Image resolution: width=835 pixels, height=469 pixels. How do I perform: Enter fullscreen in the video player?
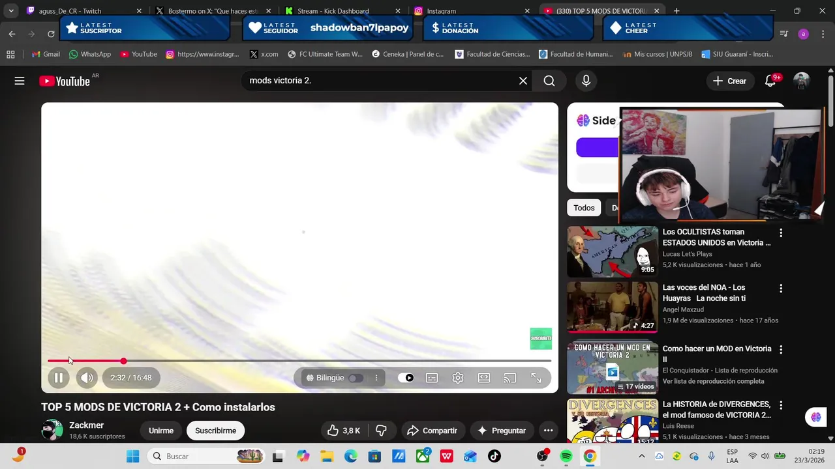click(536, 378)
